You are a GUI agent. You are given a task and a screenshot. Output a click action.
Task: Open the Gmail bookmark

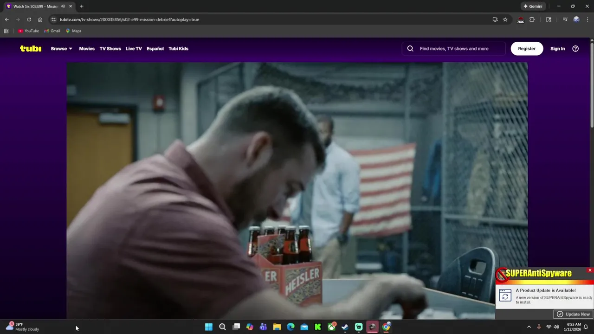click(52, 31)
